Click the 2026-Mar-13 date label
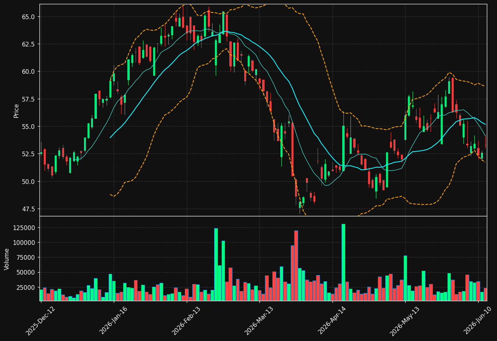The image size is (497, 341). (x=259, y=321)
